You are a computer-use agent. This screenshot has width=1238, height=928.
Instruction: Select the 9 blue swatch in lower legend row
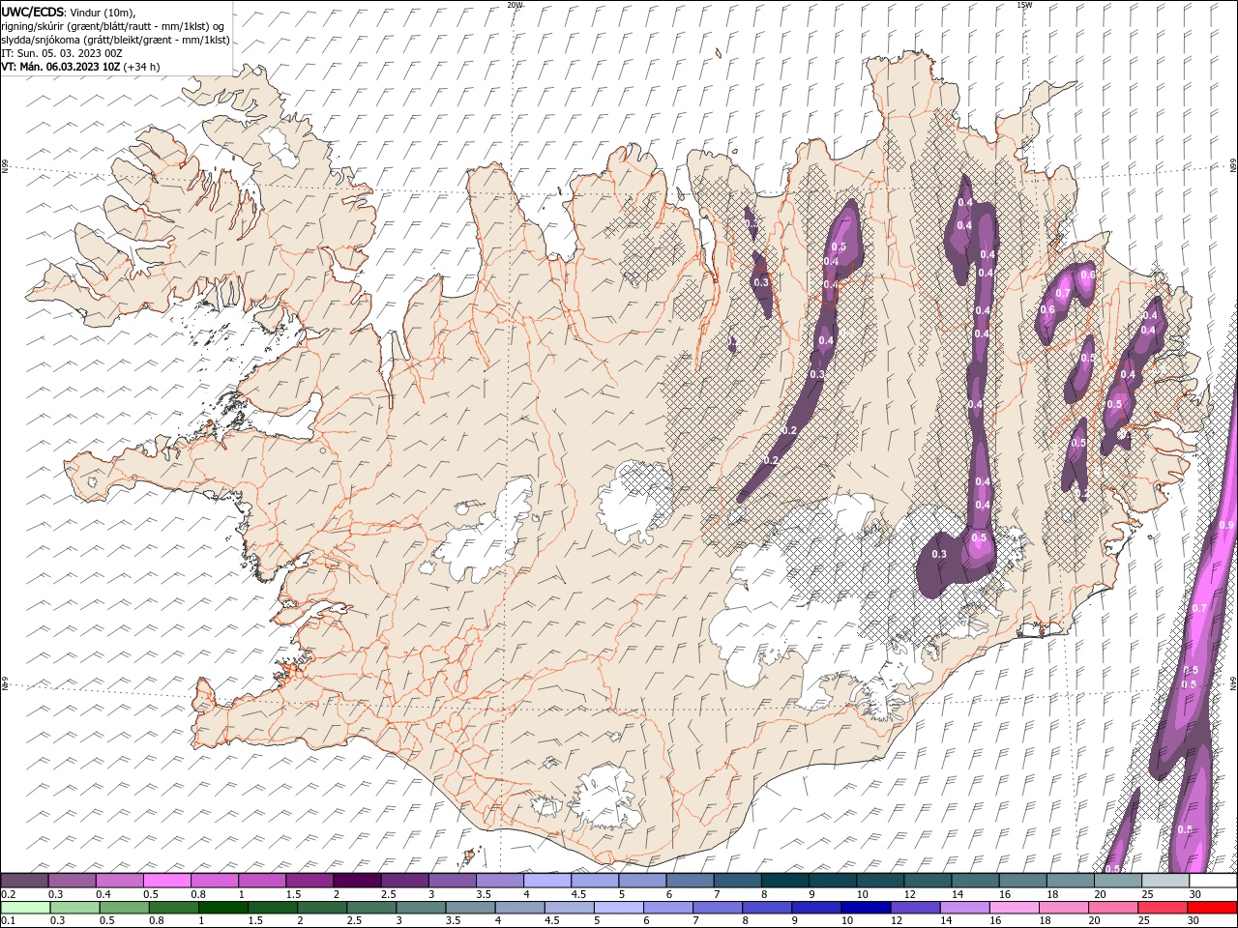coord(816,907)
